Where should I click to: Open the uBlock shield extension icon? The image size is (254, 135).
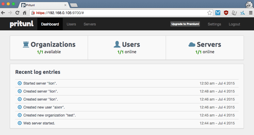click(x=226, y=13)
